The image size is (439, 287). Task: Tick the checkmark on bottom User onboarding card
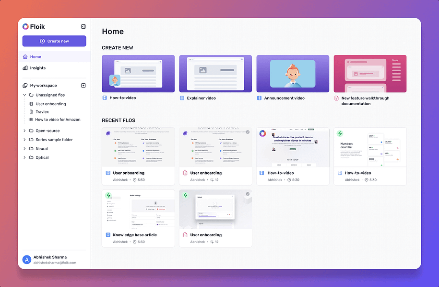point(248,194)
